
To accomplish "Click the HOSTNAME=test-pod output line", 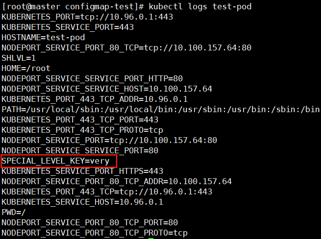I will click(x=43, y=38).
